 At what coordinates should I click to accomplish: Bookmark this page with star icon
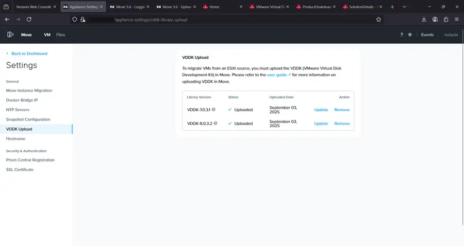pyautogui.click(x=378, y=20)
